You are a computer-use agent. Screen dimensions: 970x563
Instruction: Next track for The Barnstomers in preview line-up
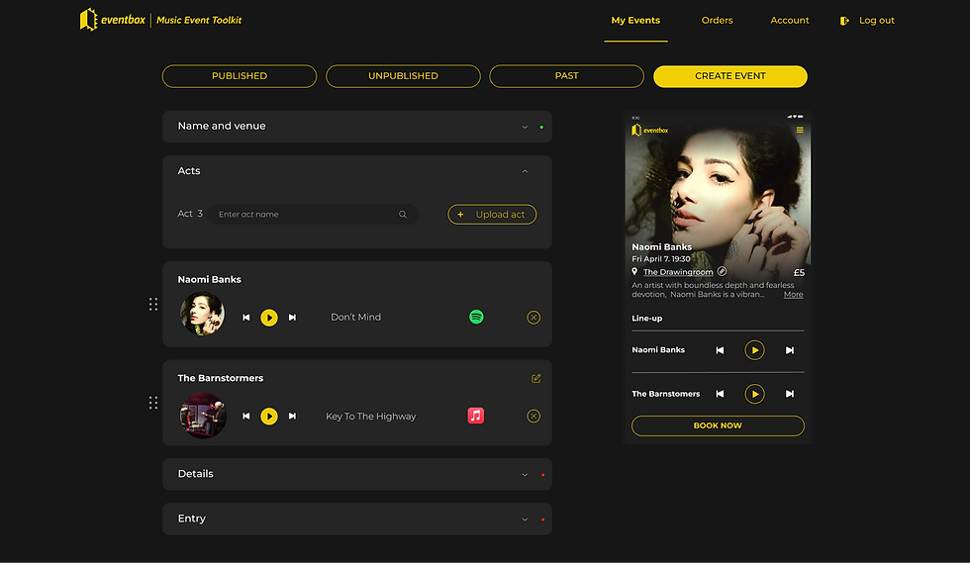790,394
